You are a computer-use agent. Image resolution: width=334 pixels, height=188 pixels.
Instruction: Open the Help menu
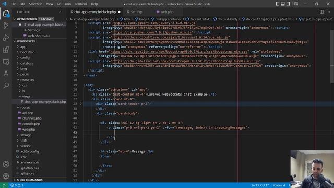[x=94, y=4]
